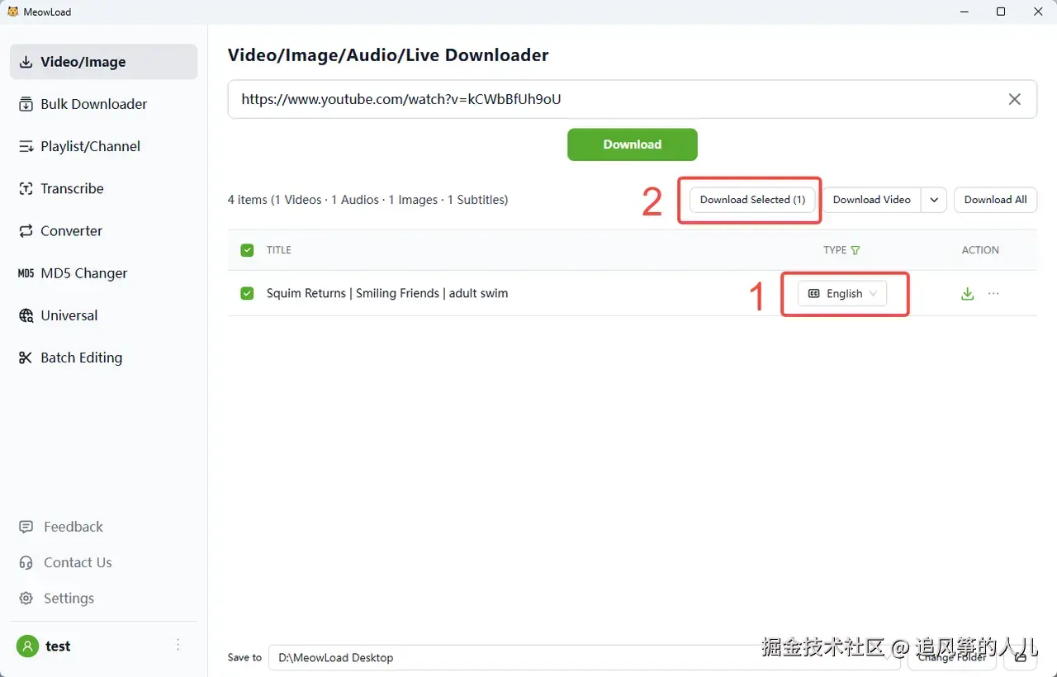Click the Playlist/Channel list icon
Image resolution: width=1057 pixels, height=677 pixels.
point(26,146)
